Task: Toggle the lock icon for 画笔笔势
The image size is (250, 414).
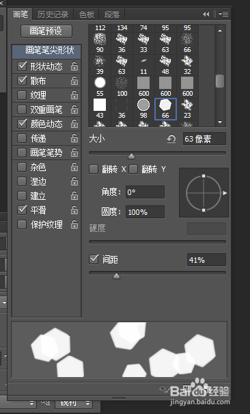Action: (x=74, y=153)
